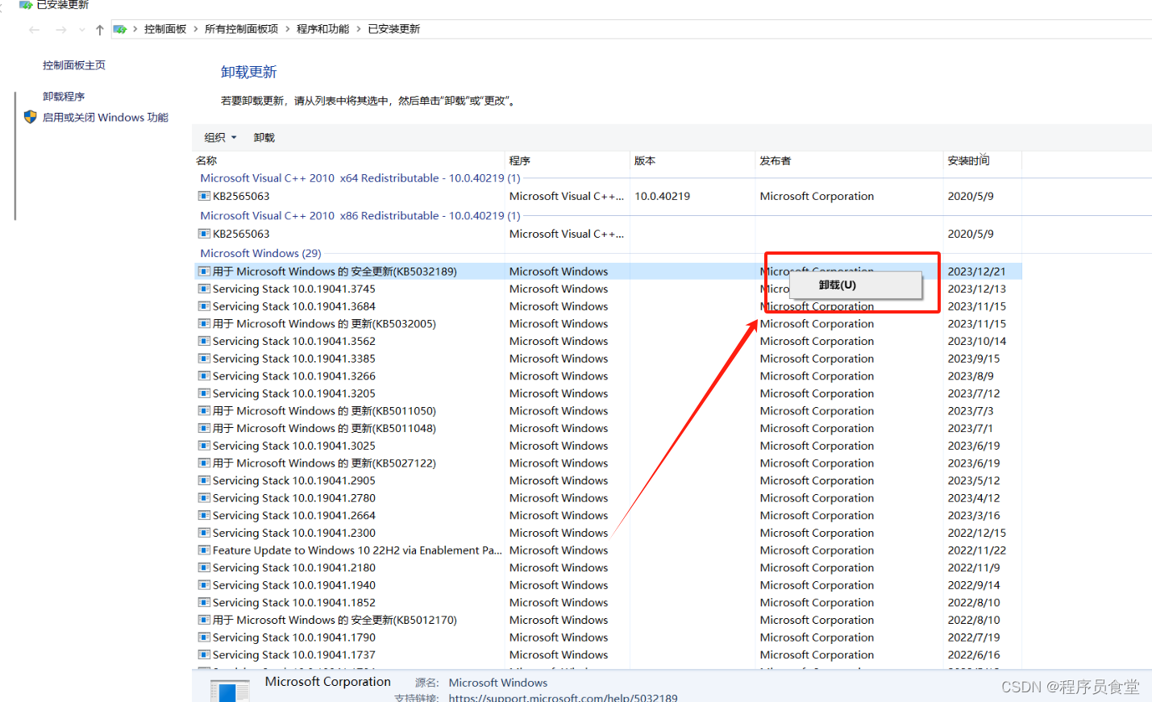Click the icon for Servicing Stack 10.0.19041.2905
1152x702 pixels.
[205, 480]
